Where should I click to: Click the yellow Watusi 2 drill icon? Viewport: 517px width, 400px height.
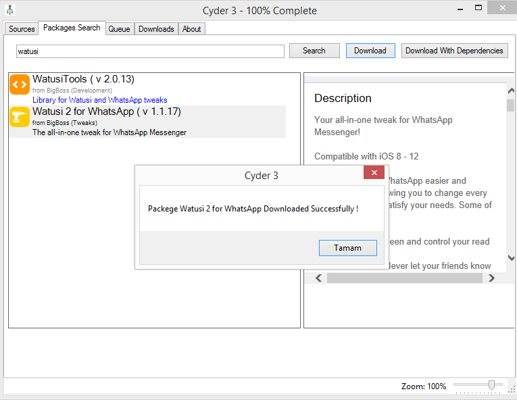20,117
